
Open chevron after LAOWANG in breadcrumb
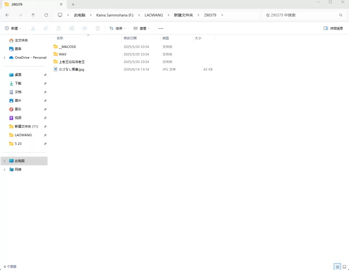tap(168, 15)
